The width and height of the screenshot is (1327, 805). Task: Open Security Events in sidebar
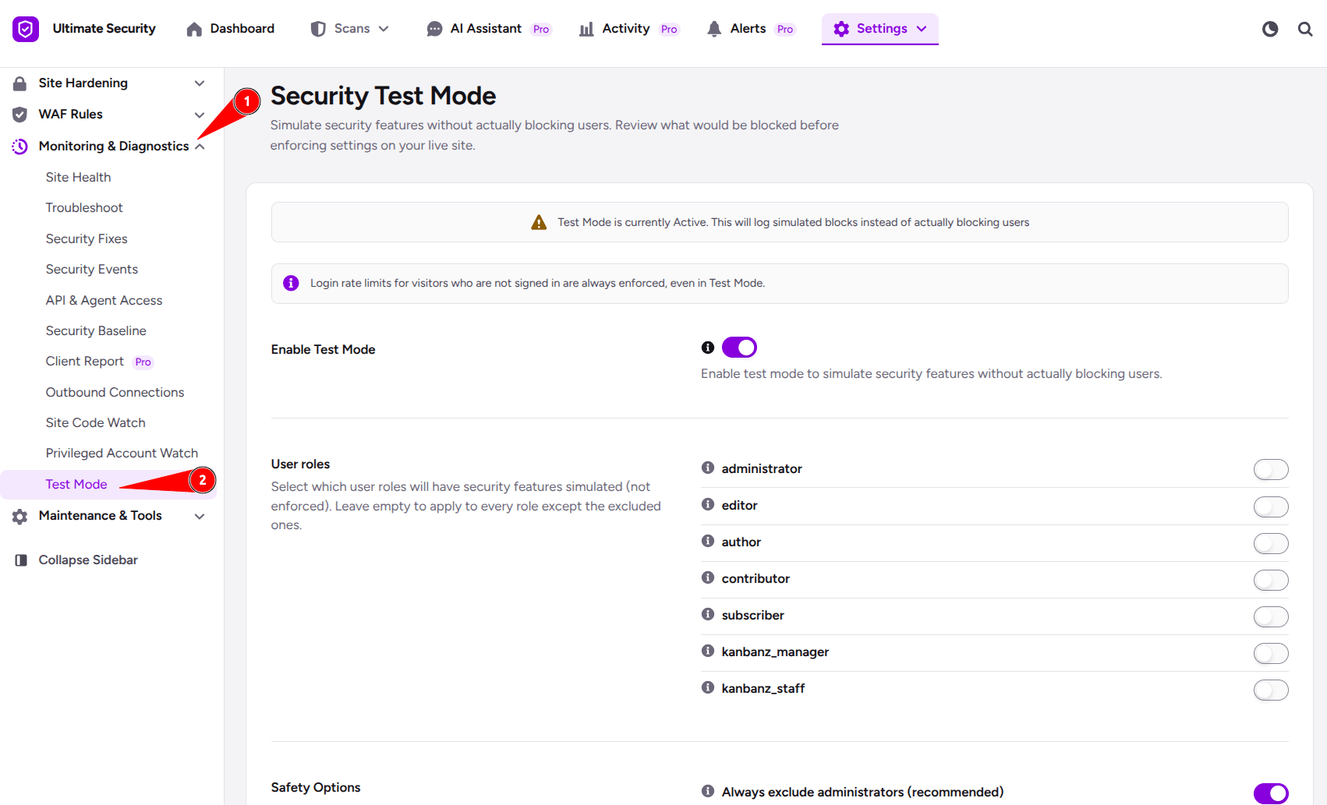91,270
